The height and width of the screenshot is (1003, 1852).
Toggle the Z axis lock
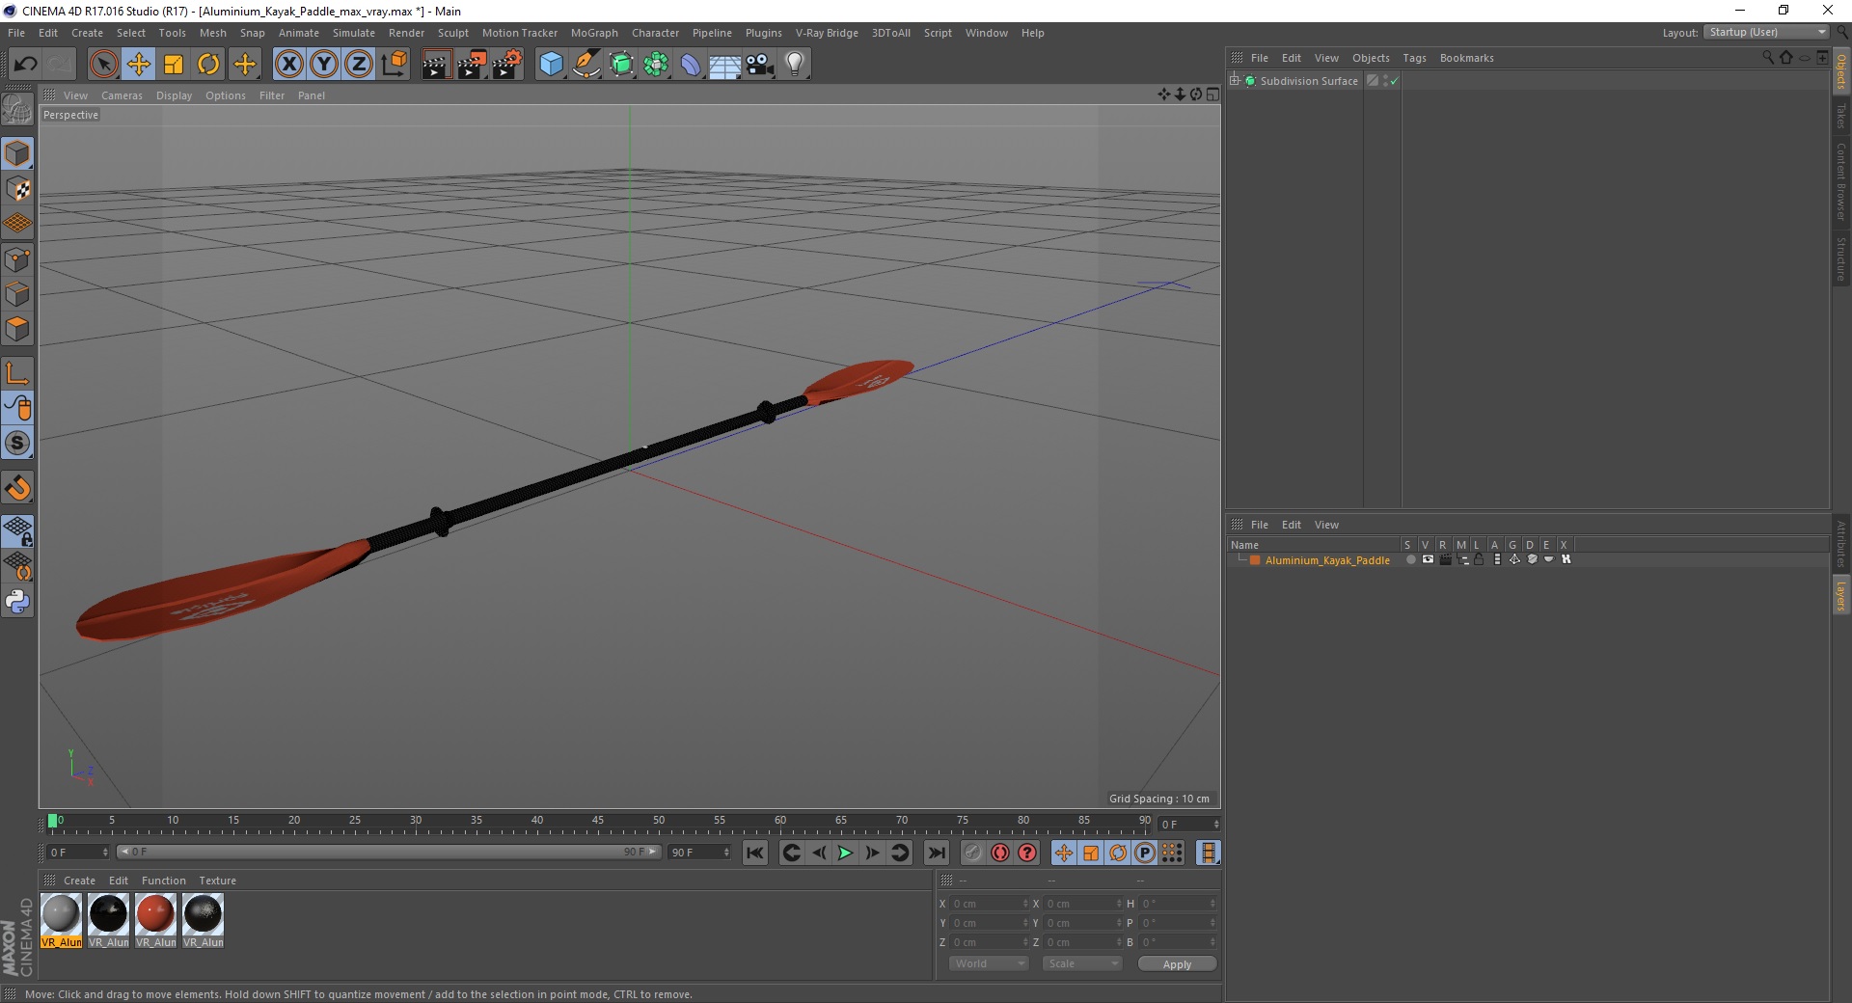(359, 65)
